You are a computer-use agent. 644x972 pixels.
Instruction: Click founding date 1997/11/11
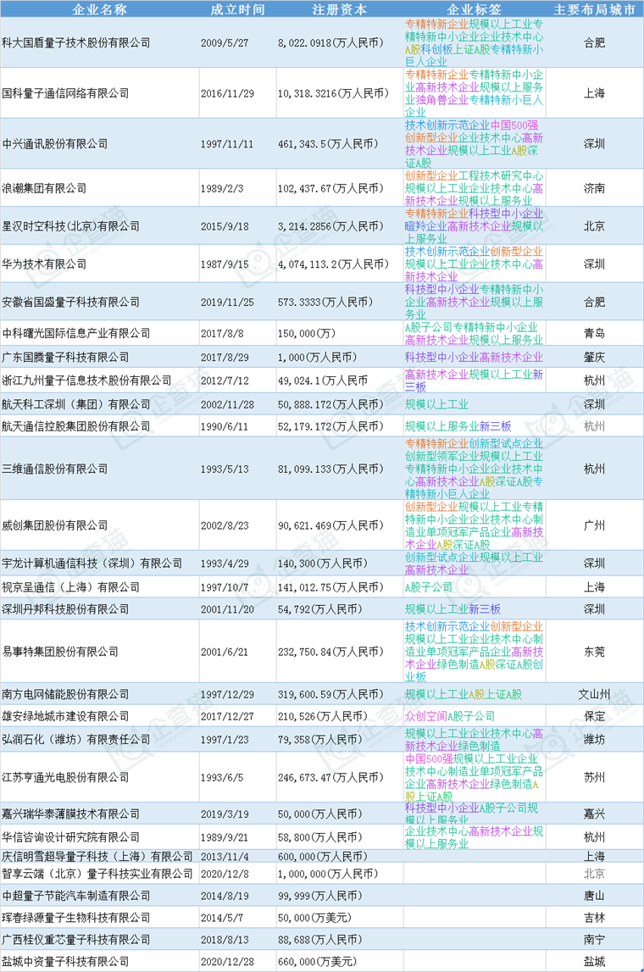[227, 143]
